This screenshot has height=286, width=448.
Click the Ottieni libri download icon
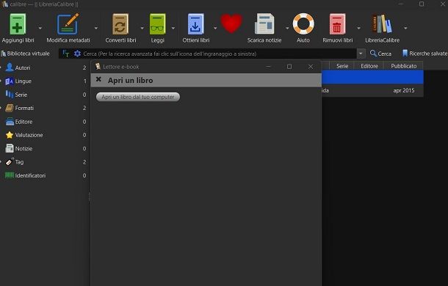click(x=195, y=24)
